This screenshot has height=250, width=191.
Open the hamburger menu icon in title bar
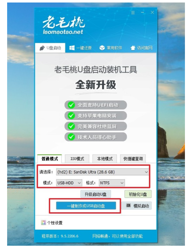[x=133, y=12]
